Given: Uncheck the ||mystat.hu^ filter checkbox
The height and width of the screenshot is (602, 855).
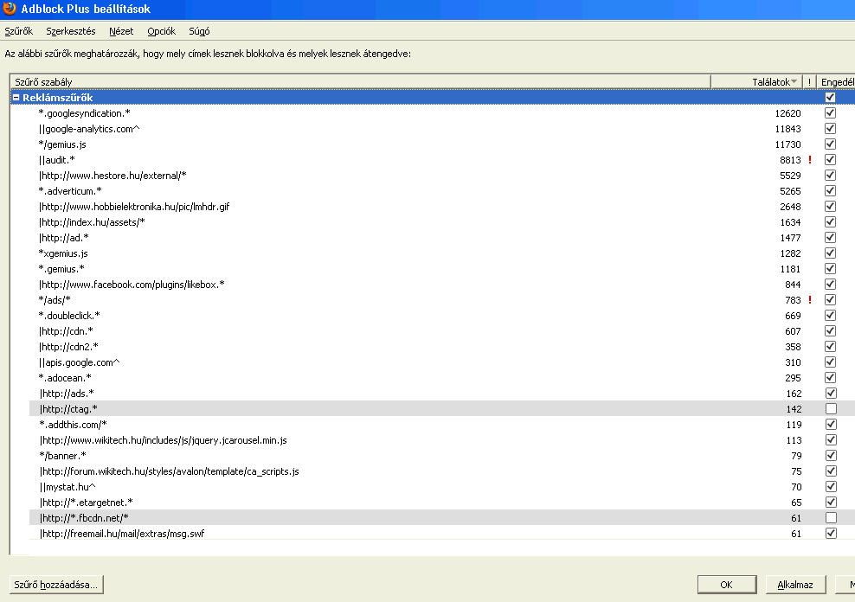Looking at the screenshot, I should pos(831,486).
